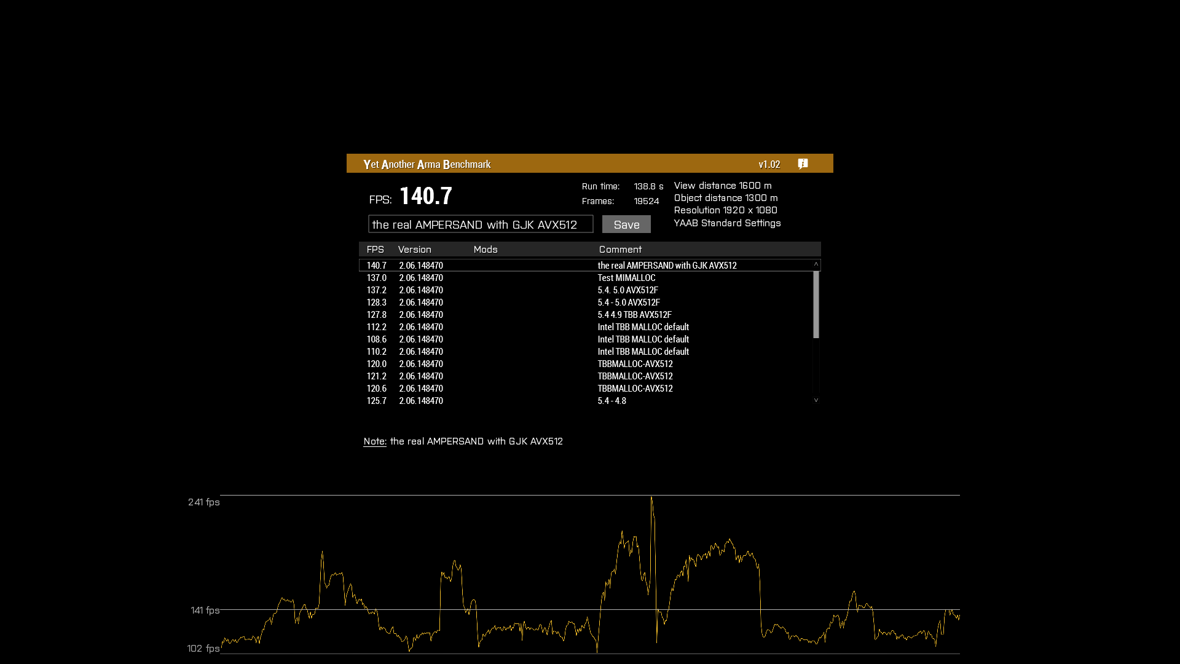Open the info icon in title bar
1180x664 pixels.
click(803, 164)
